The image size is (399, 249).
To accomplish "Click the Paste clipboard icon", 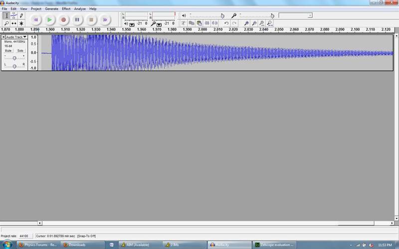I will point(199,23).
